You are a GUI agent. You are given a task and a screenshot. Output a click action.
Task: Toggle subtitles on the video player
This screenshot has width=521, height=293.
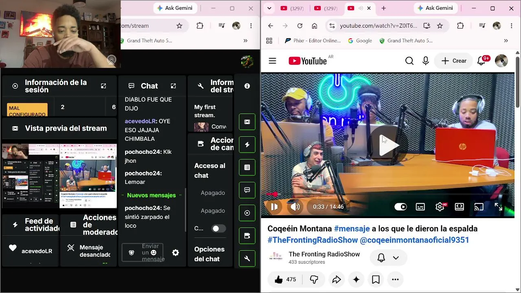[420, 207]
